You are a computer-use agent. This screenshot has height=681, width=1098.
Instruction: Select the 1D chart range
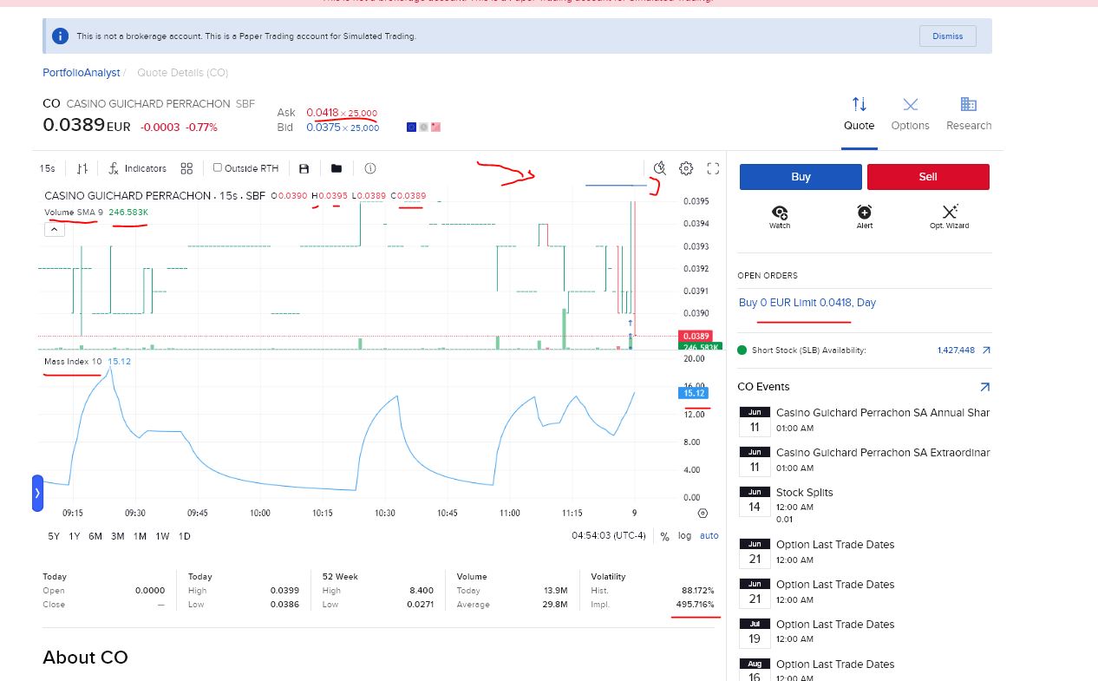[184, 536]
